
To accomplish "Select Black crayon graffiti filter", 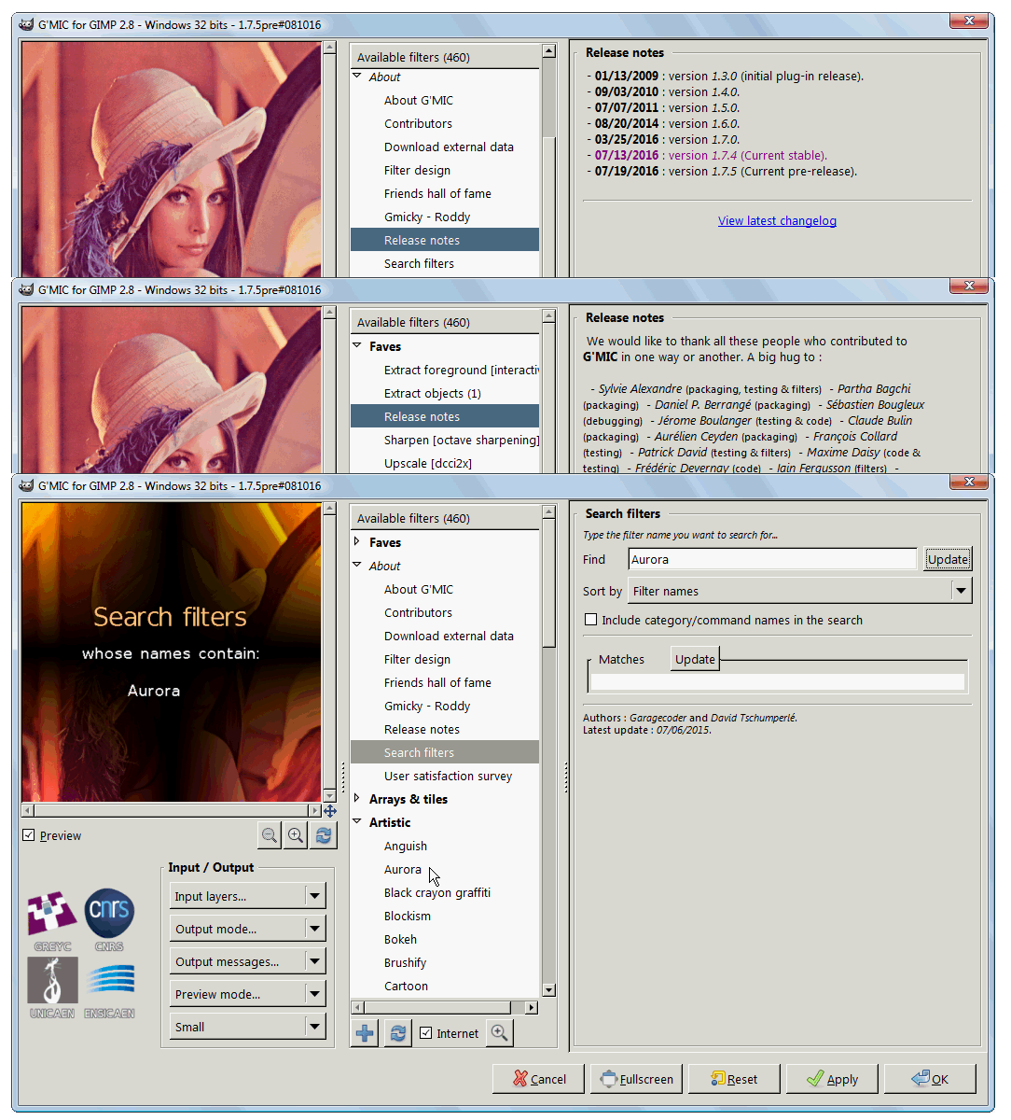I will pyautogui.click(x=437, y=892).
